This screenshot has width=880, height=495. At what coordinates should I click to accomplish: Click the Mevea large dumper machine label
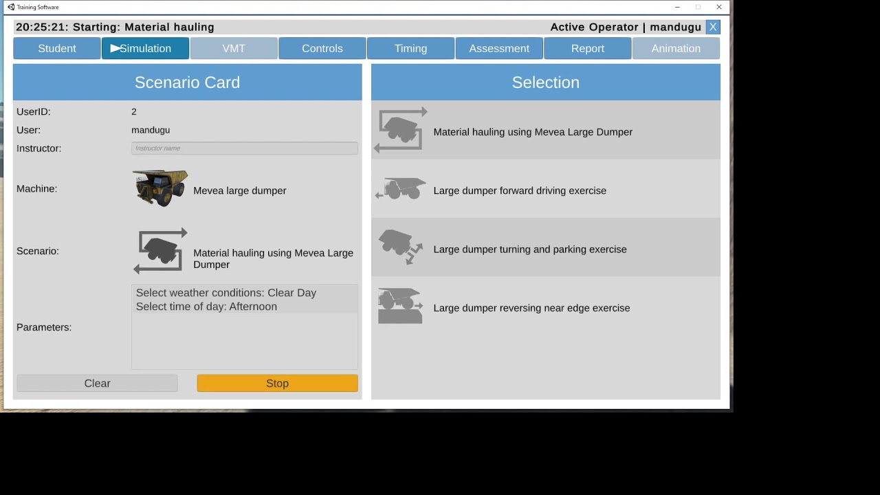pyautogui.click(x=240, y=190)
